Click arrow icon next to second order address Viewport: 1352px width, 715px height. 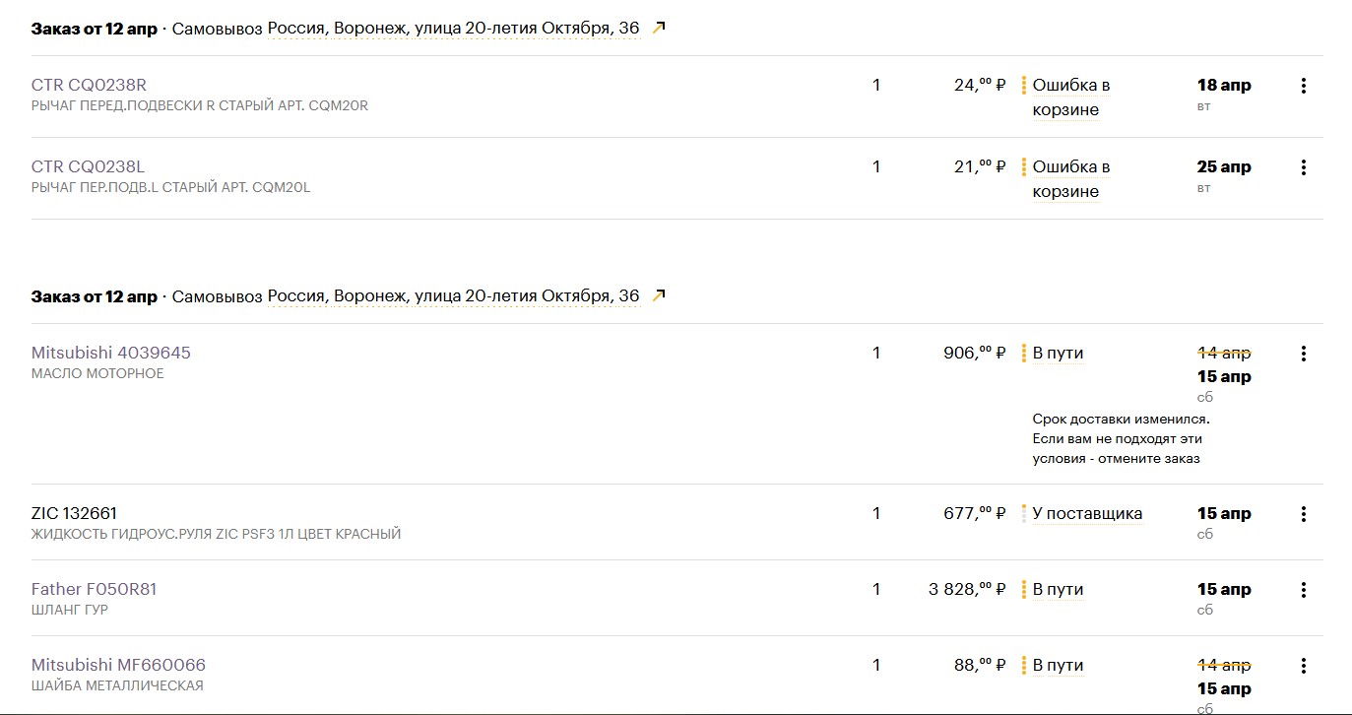pyautogui.click(x=659, y=295)
